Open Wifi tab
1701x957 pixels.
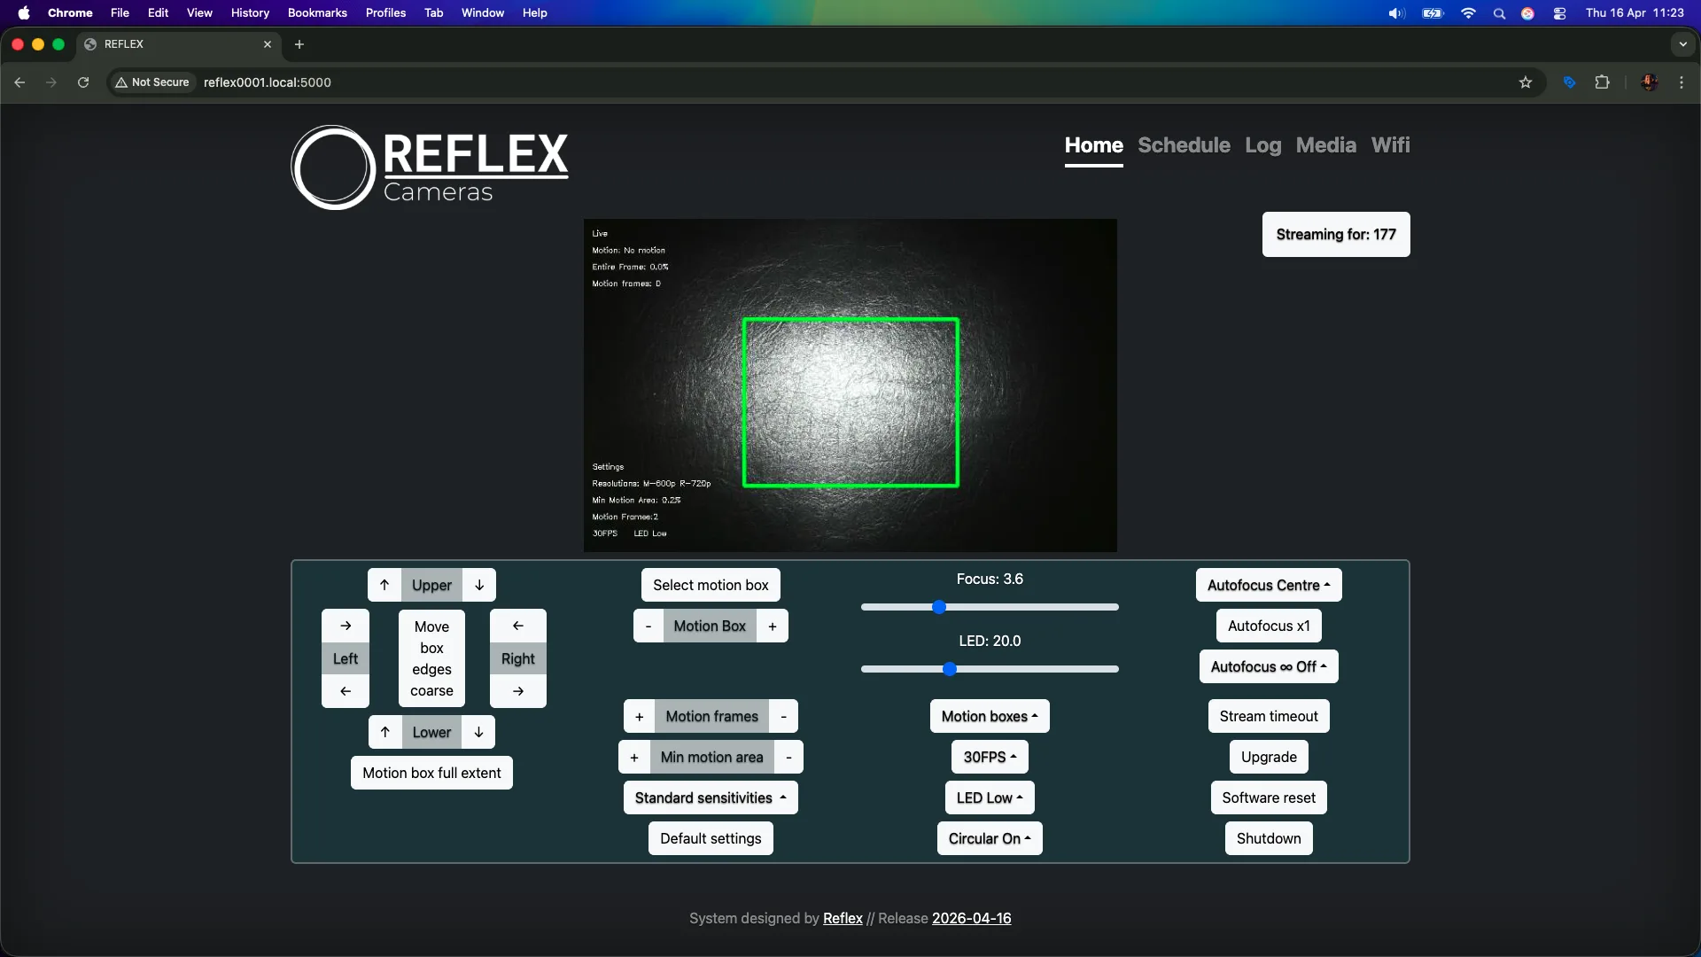(1390, 145)
